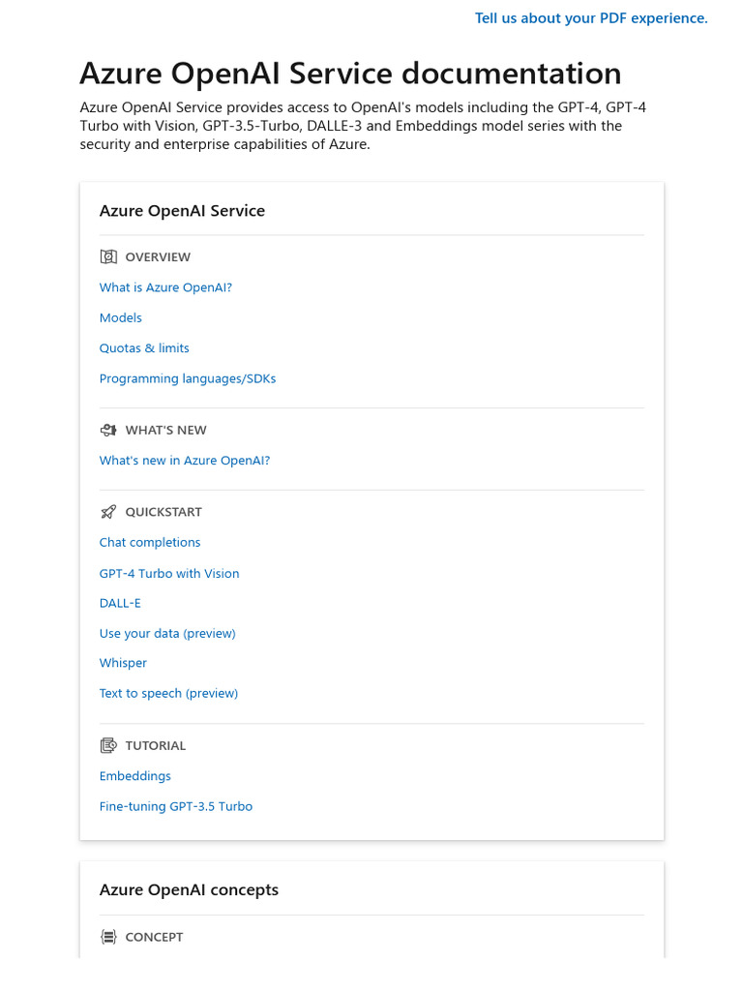Open Fine-tuning GPT-3.5 Turbo tutorial
The image size is (743, 991).
pos(176,806)
